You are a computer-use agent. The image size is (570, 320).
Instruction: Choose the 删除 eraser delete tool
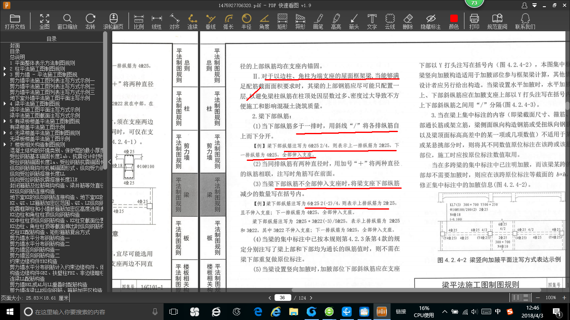408,21
